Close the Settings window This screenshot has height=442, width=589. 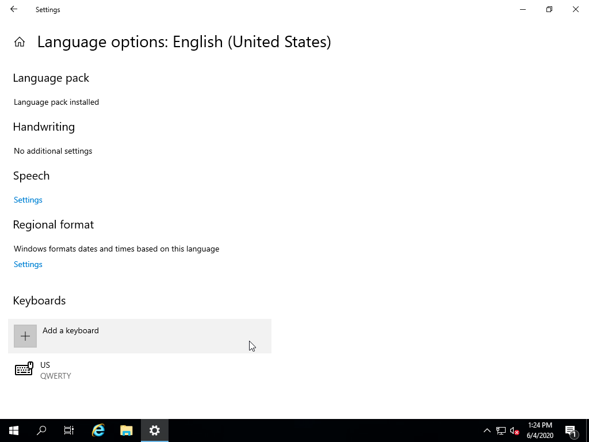click(576, 9)
